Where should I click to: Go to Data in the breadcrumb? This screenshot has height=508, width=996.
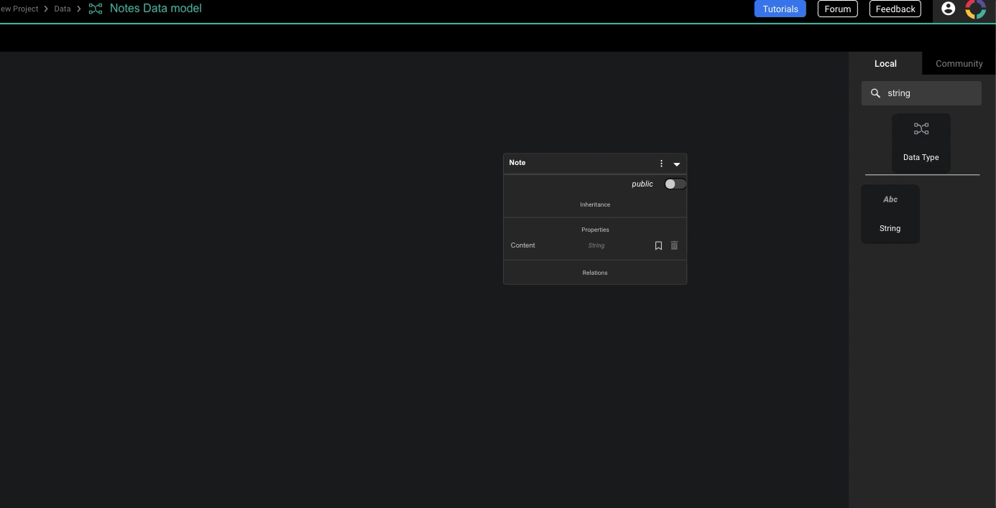pos(63,9)
